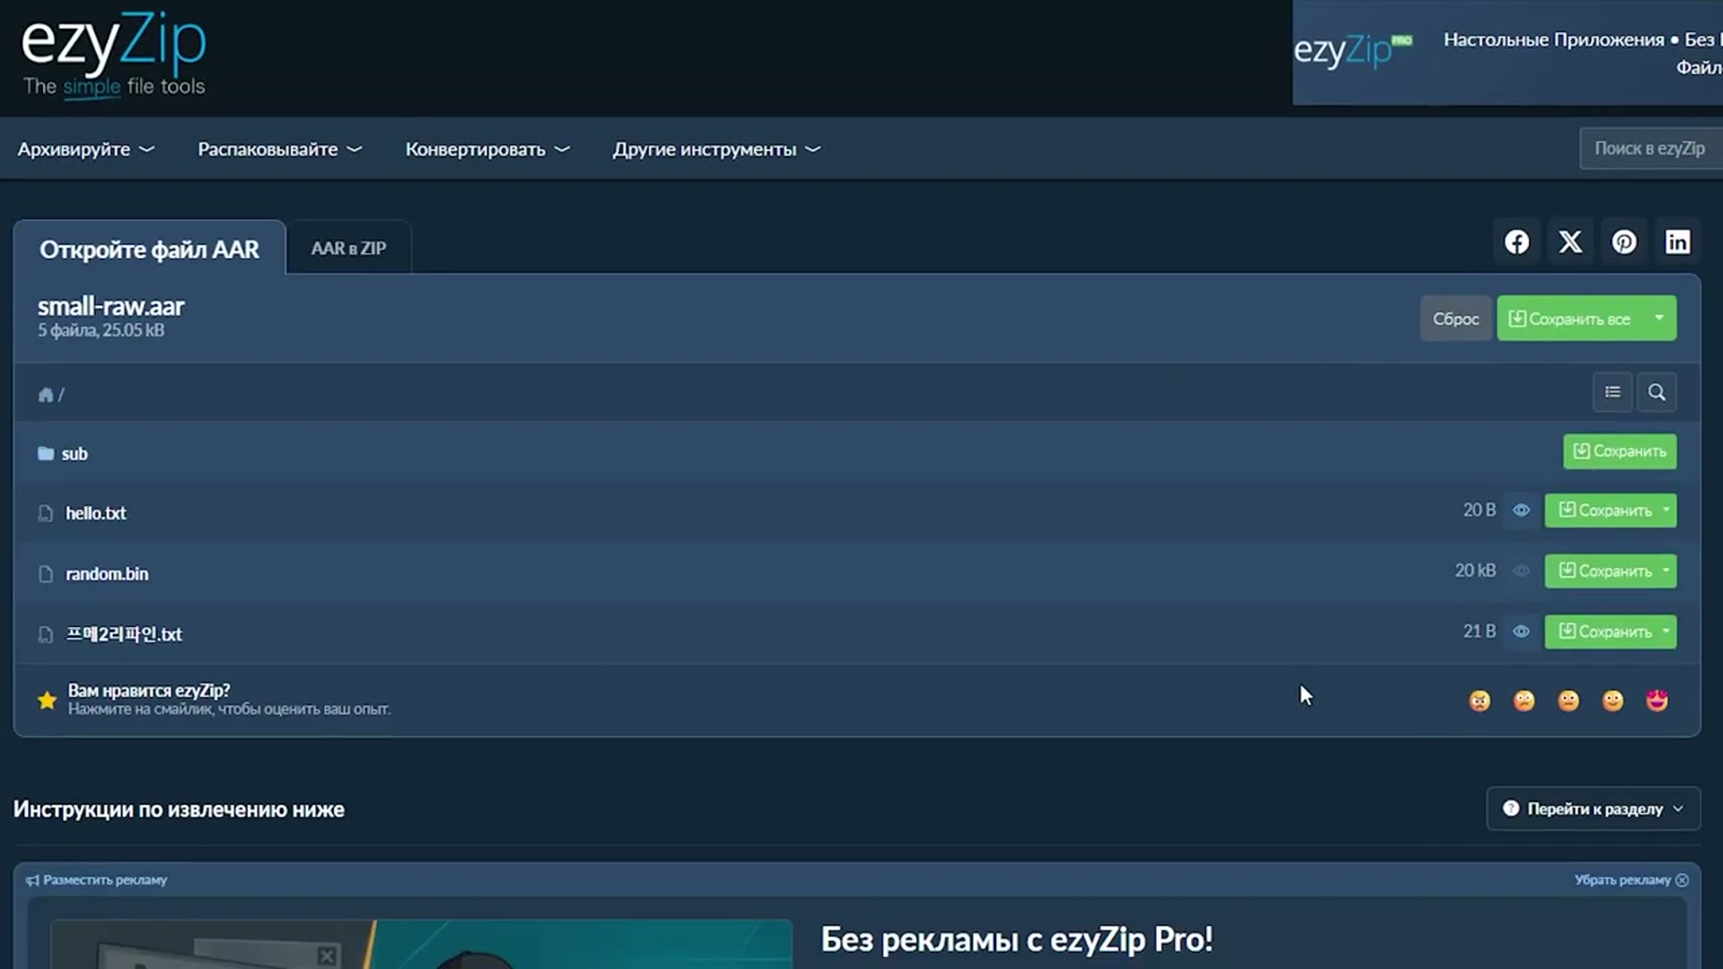Click the Настольные Приложения banner text
Screen dimensions: 1723x969
(x=1553, y=39)
